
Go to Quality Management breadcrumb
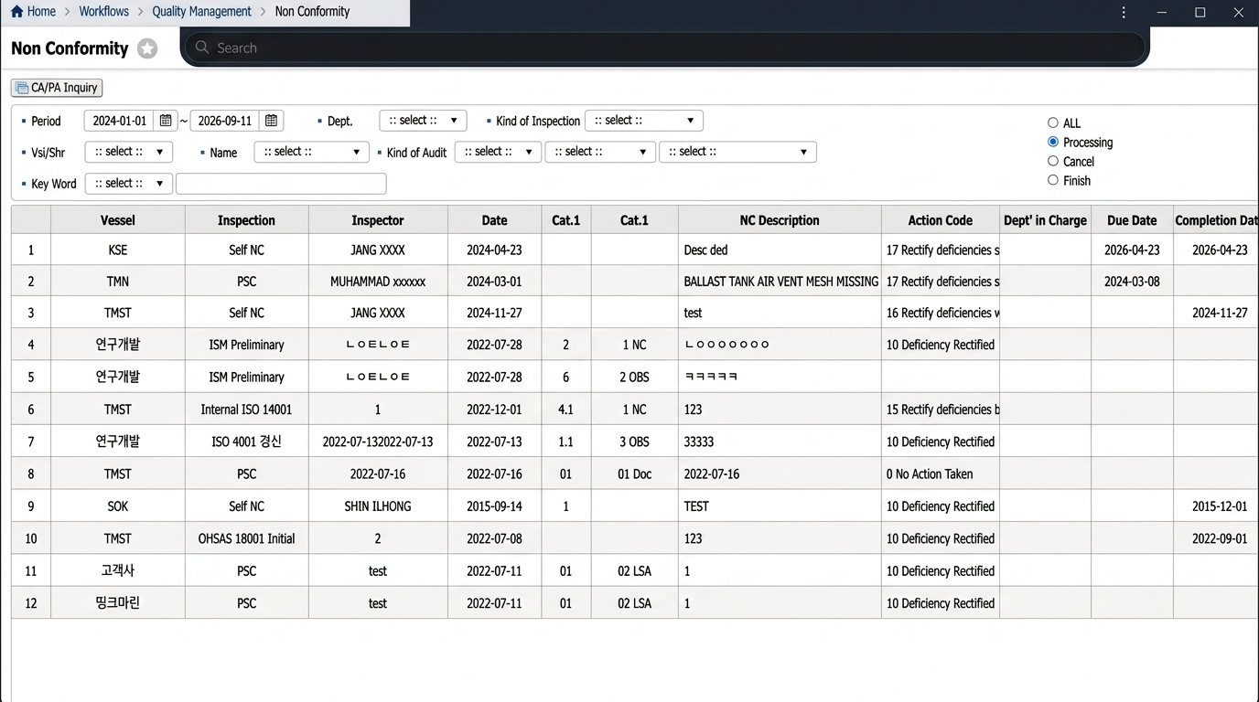click(201, 12)
